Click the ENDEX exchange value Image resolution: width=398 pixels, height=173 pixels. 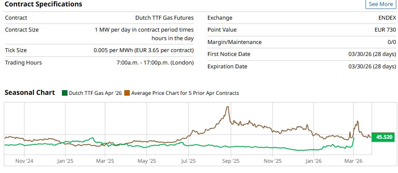tap(386, 18)
